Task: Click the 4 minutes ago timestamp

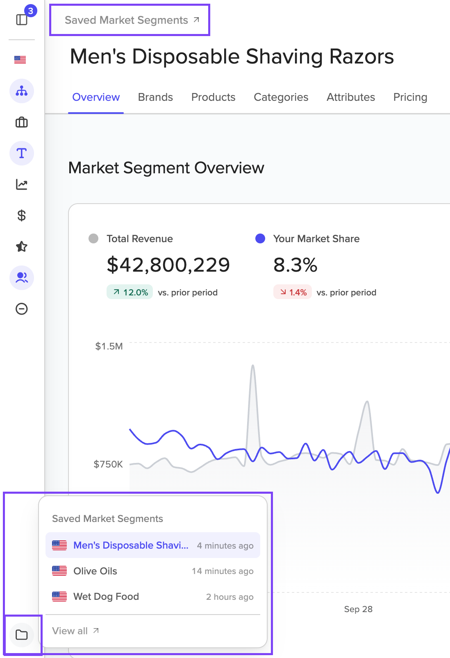Action: (225, 545)
